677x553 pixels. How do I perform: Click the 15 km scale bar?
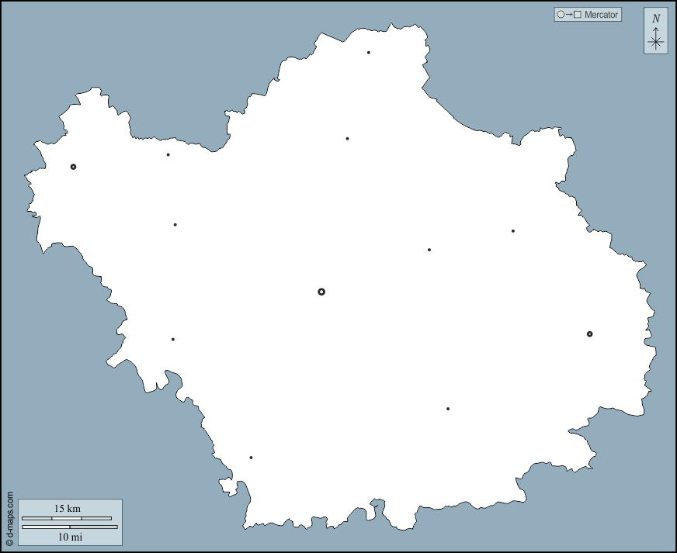coord(67,518)
